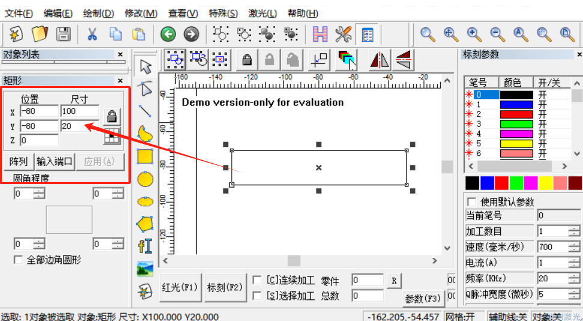This screenshot has width=583, height=321.
Task: Toggle the 全部边角圆形 checkbox
Action: point(18,260)
